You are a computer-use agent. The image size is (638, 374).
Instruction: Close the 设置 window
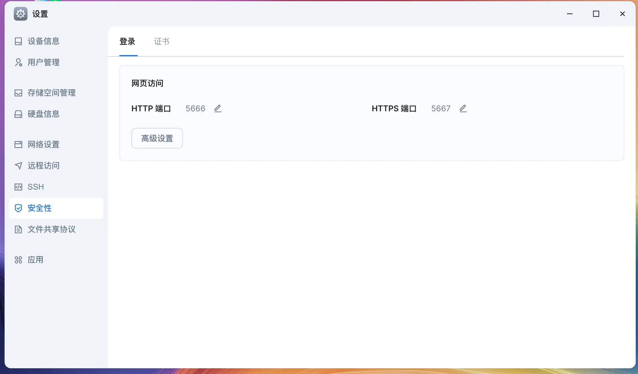(x=623, y=14)
